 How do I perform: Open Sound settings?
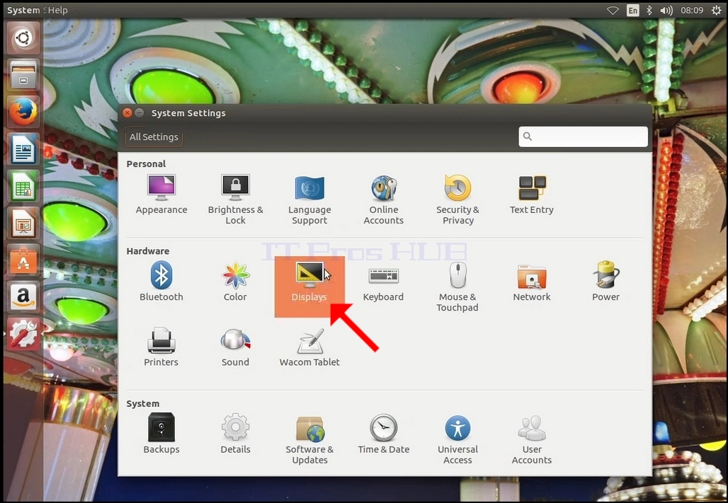(235, 347)
